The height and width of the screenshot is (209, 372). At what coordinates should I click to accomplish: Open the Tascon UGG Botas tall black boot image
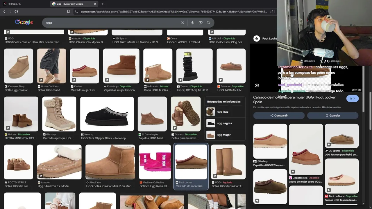tap(194, 66)
